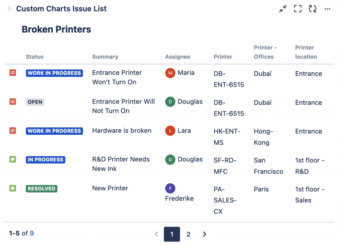Click the OPEN status badge
Screen dimensions: 338x245
35,102
